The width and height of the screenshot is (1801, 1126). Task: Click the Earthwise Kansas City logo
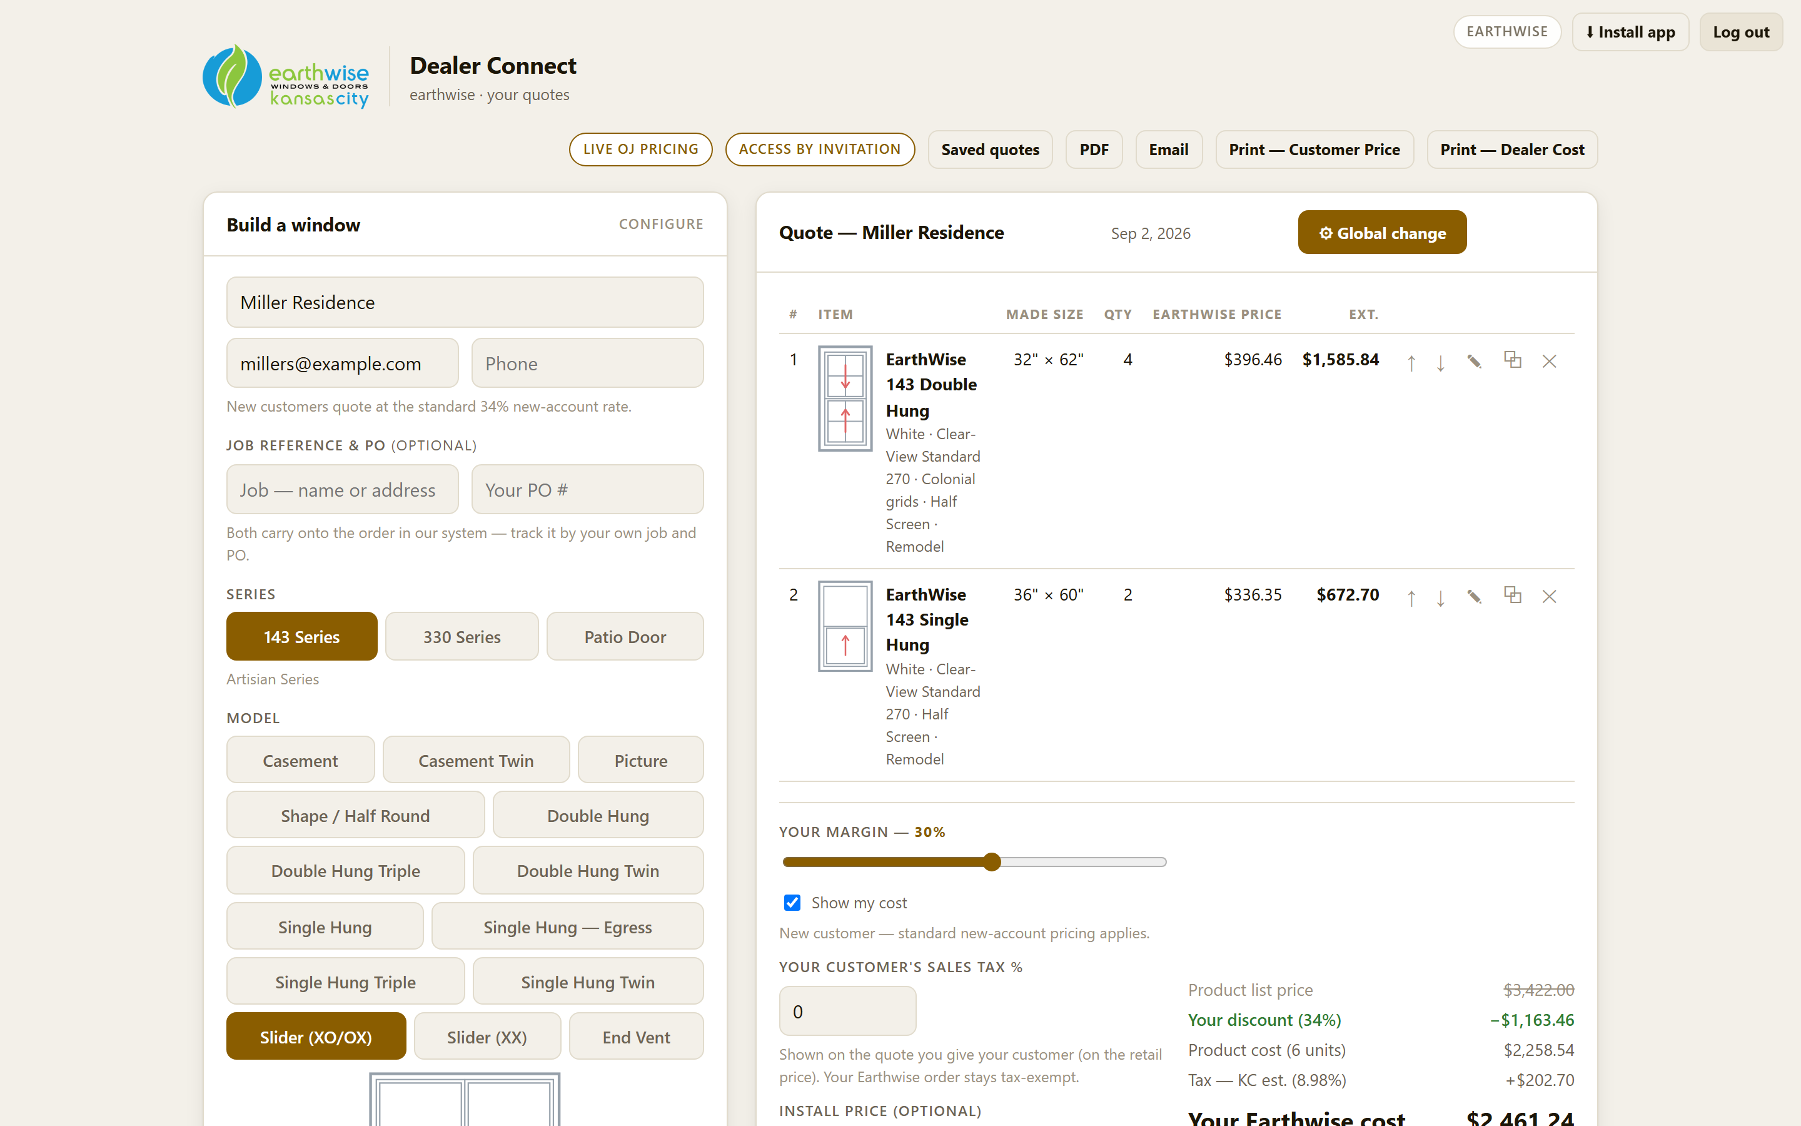click(x=286, y=77)
